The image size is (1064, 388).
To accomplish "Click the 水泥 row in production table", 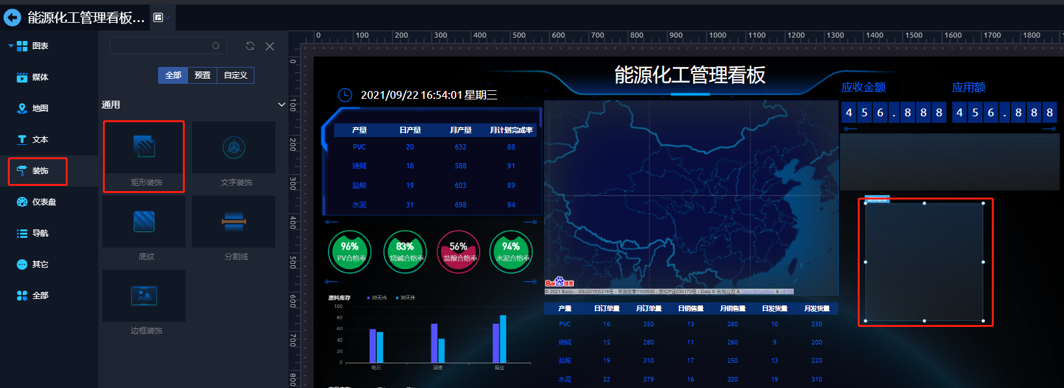I will (x=435, y=205).
